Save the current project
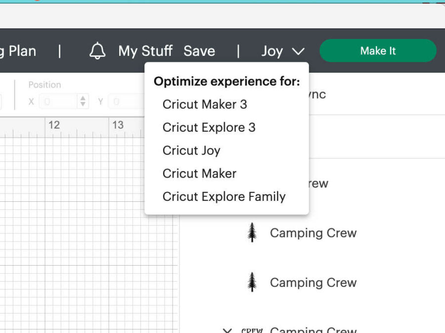The height and width of the screenshot is (333, 445). [x=199, y=51]
